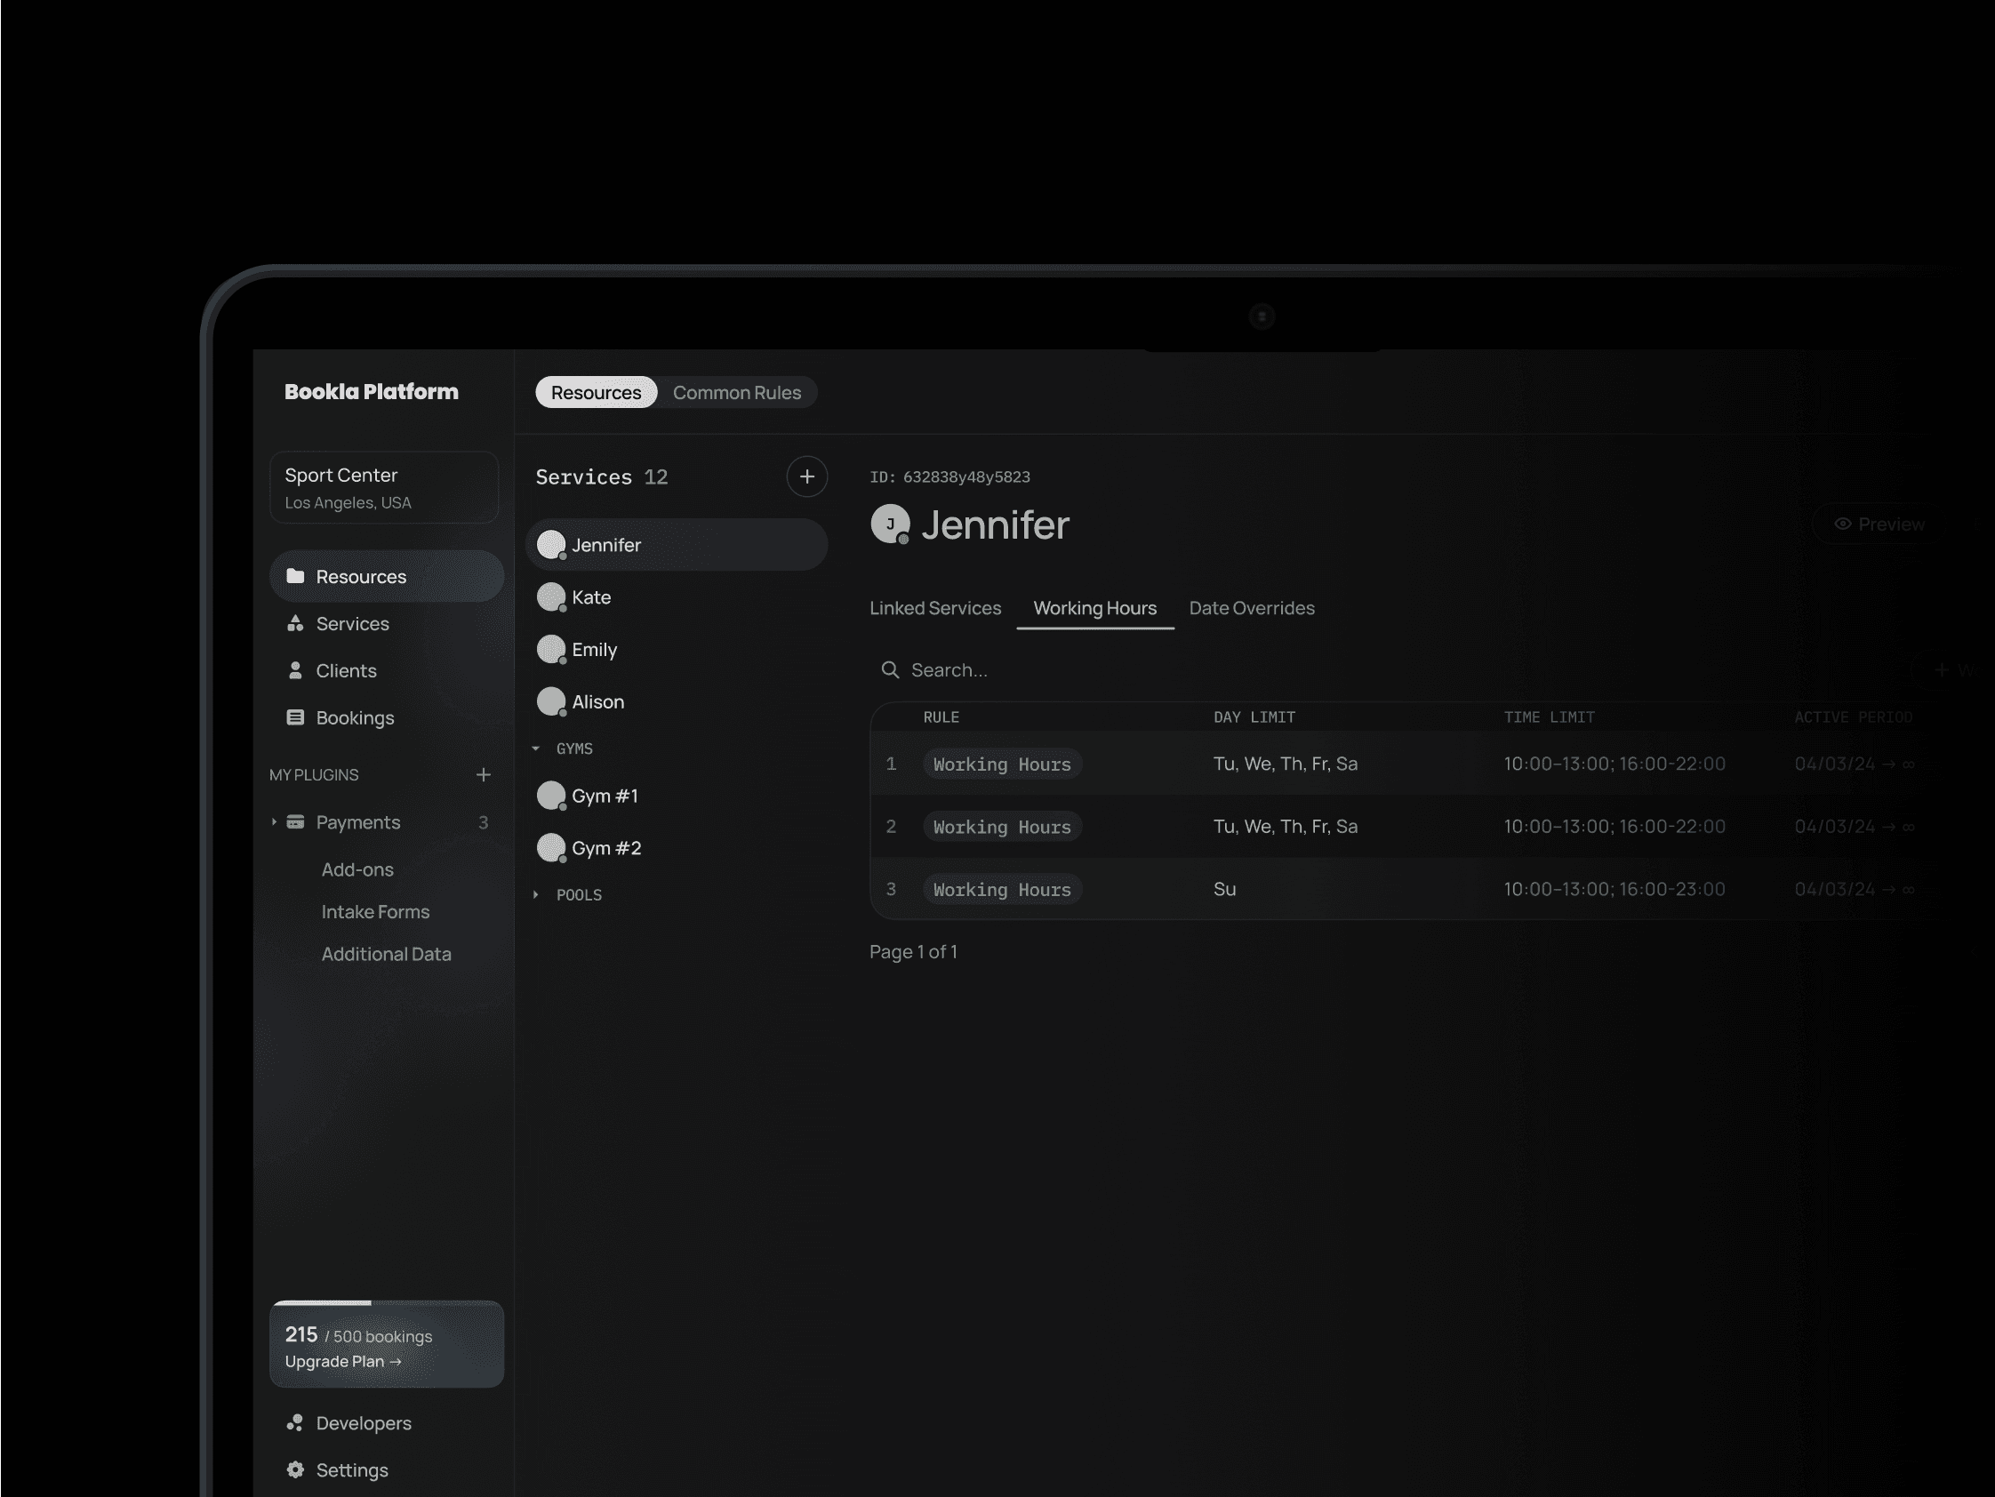
Task: Collapse the GYMS group
Action: (x=536, y=748)
